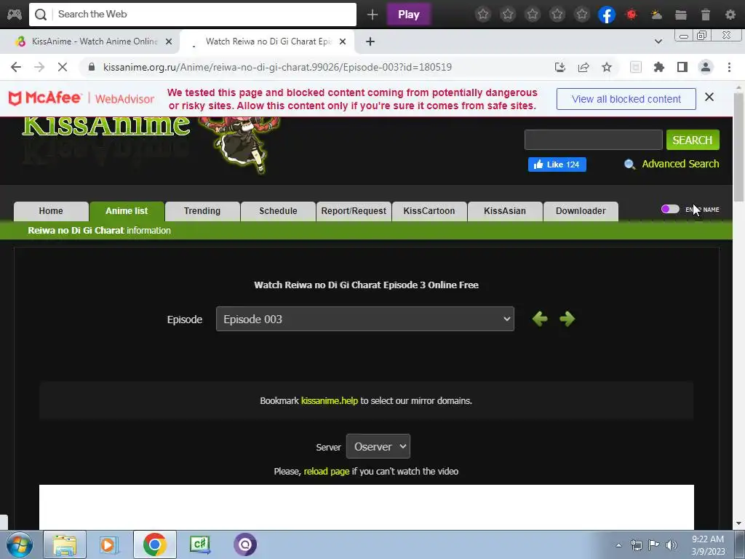Open the Trending tab
Screen dimensions: 745x559
coord(202,211)
